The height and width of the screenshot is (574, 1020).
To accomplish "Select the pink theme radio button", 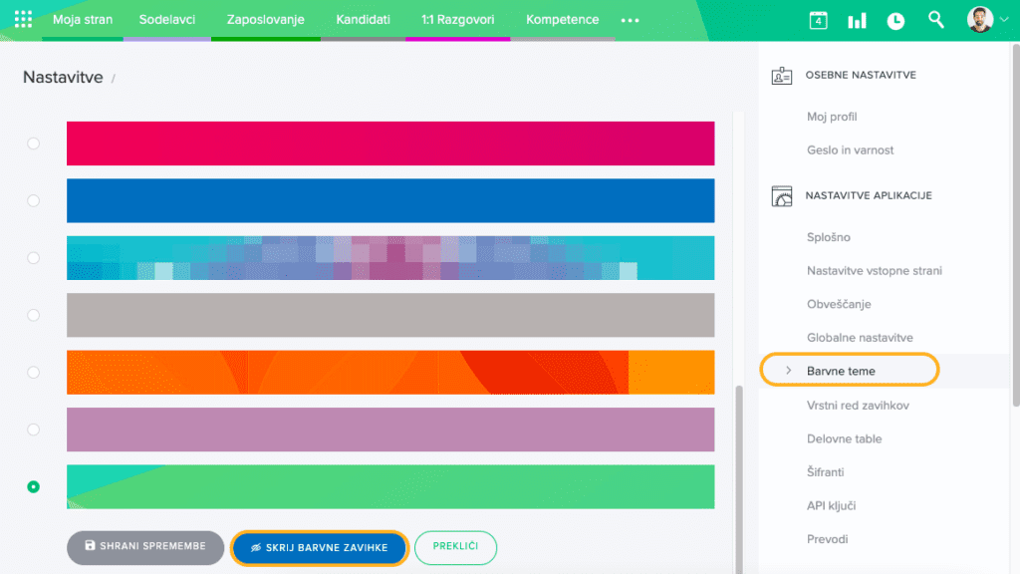I will point(34,143).
